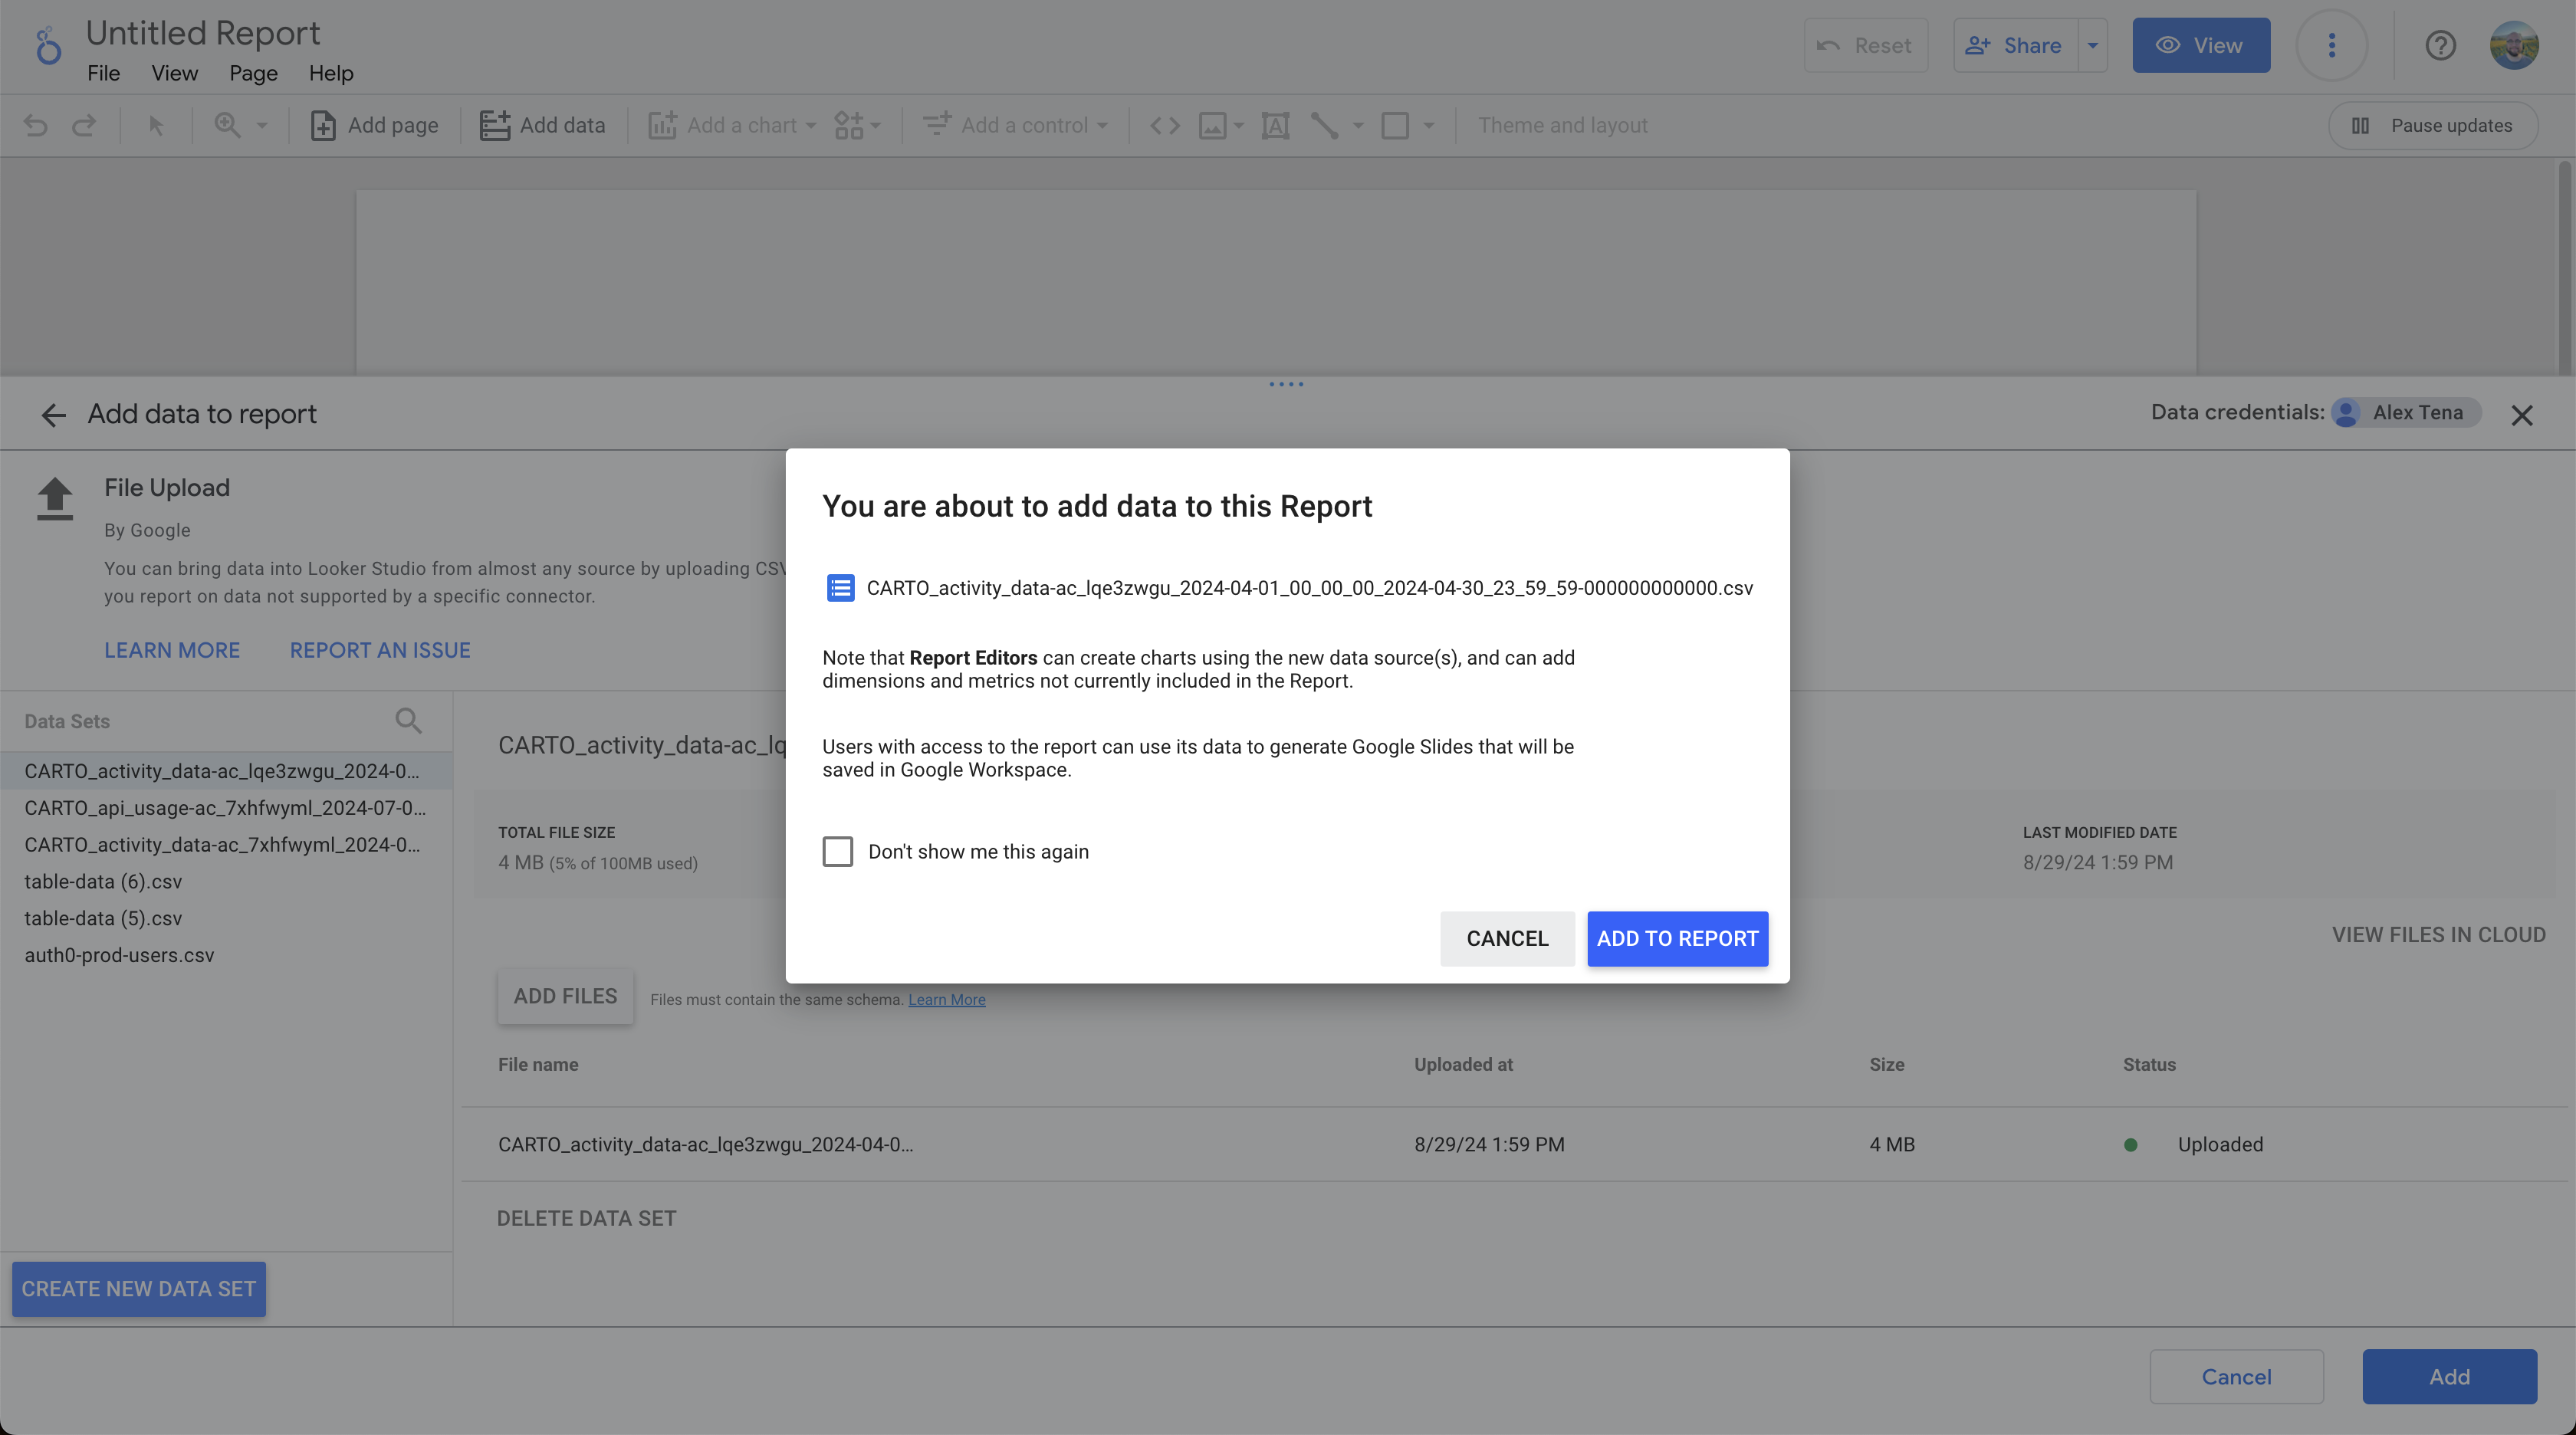The width and height of the screenshot is (2576, 1435).
Task: Click the redo arrow icon
Action: [x=84, y=126]
